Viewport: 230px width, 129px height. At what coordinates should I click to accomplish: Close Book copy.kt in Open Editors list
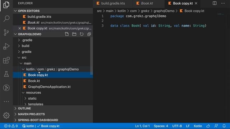pyautogui.click(x=20, y=28)
